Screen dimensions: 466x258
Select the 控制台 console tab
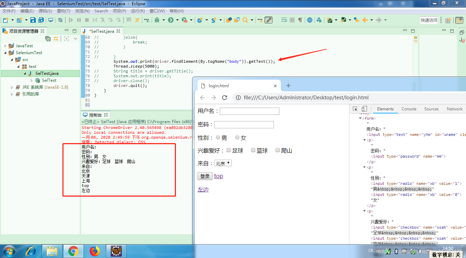point(96,115)
